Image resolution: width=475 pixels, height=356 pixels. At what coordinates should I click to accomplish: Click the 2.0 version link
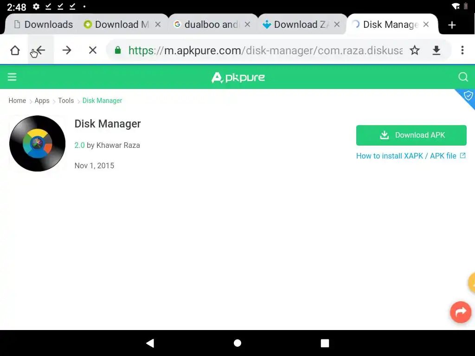coord(79,145)
